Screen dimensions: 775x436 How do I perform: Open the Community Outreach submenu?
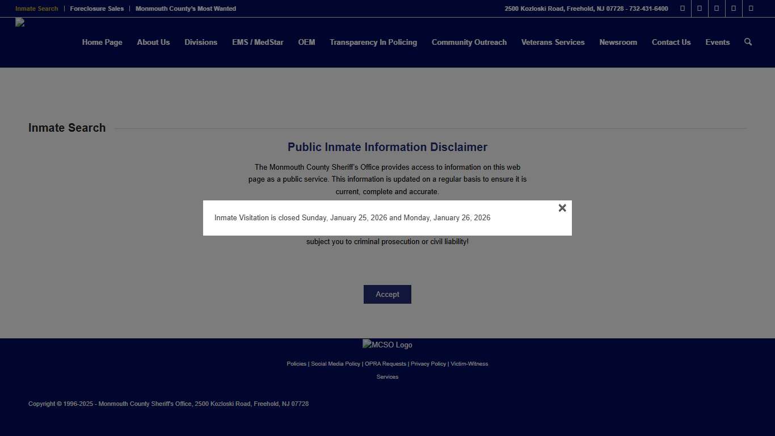469,42
